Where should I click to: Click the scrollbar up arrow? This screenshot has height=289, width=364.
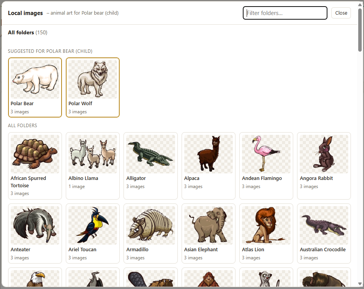point(360,4)
